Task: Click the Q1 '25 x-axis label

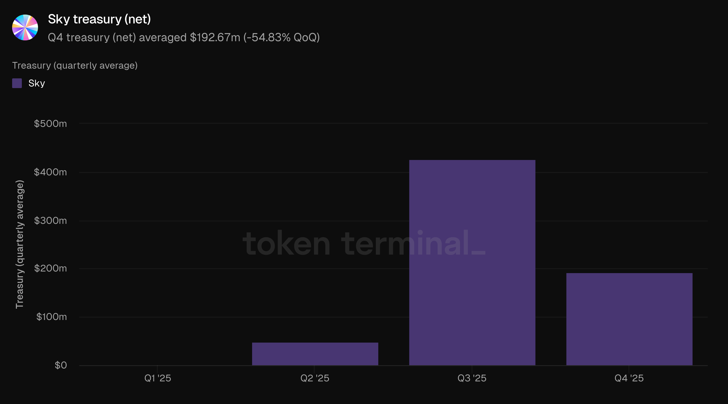Action: pyautogui.click(x=158, y=378)
